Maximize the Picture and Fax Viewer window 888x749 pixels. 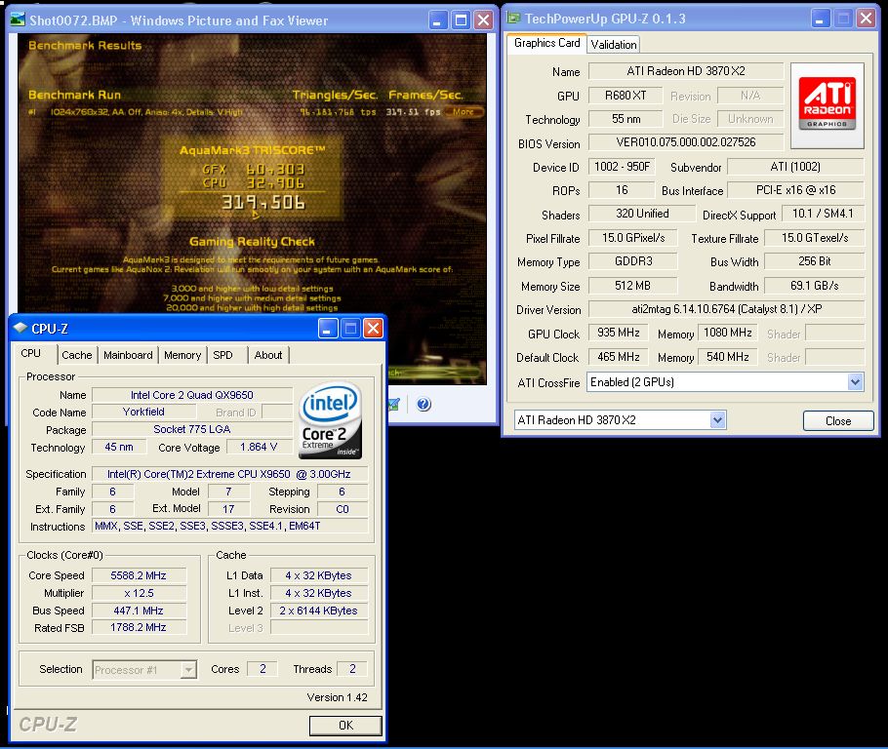(461, 20)
